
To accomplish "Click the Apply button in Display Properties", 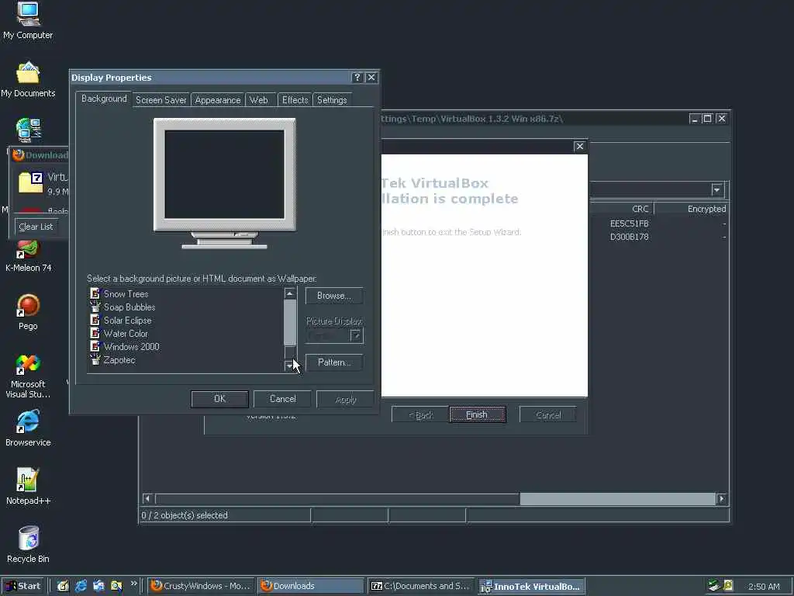I will 345,400.
